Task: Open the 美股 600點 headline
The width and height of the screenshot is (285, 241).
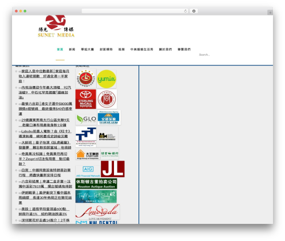Action: [44, 211]
